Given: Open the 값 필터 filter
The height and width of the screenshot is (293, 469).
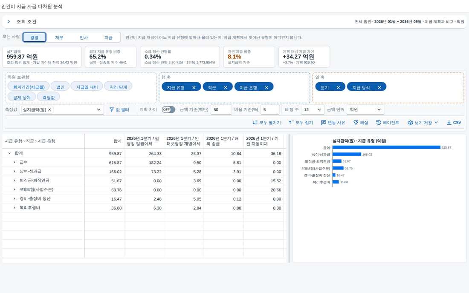Looking at the screenshot, I should point(119,109).
